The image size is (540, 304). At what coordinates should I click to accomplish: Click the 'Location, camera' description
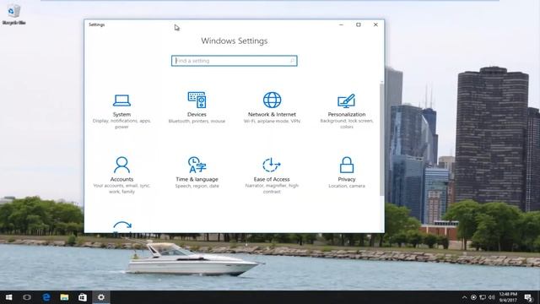click(x=347, y=186)
